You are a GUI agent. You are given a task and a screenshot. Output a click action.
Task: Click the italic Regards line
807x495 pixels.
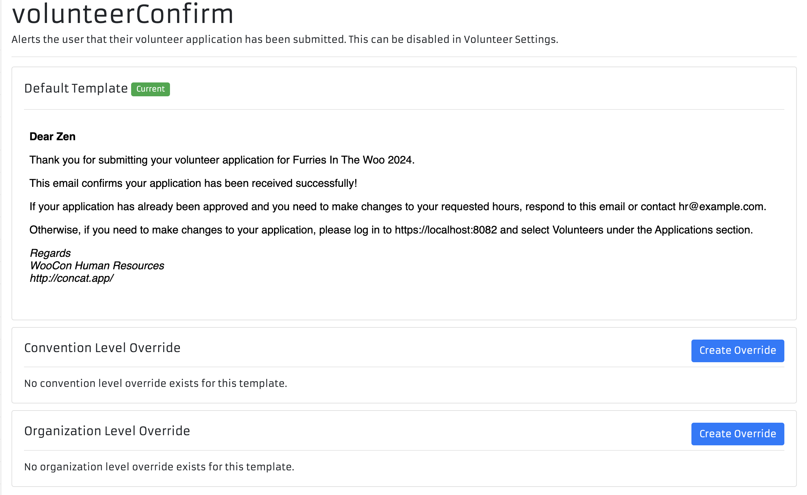(x=50, y=253)
